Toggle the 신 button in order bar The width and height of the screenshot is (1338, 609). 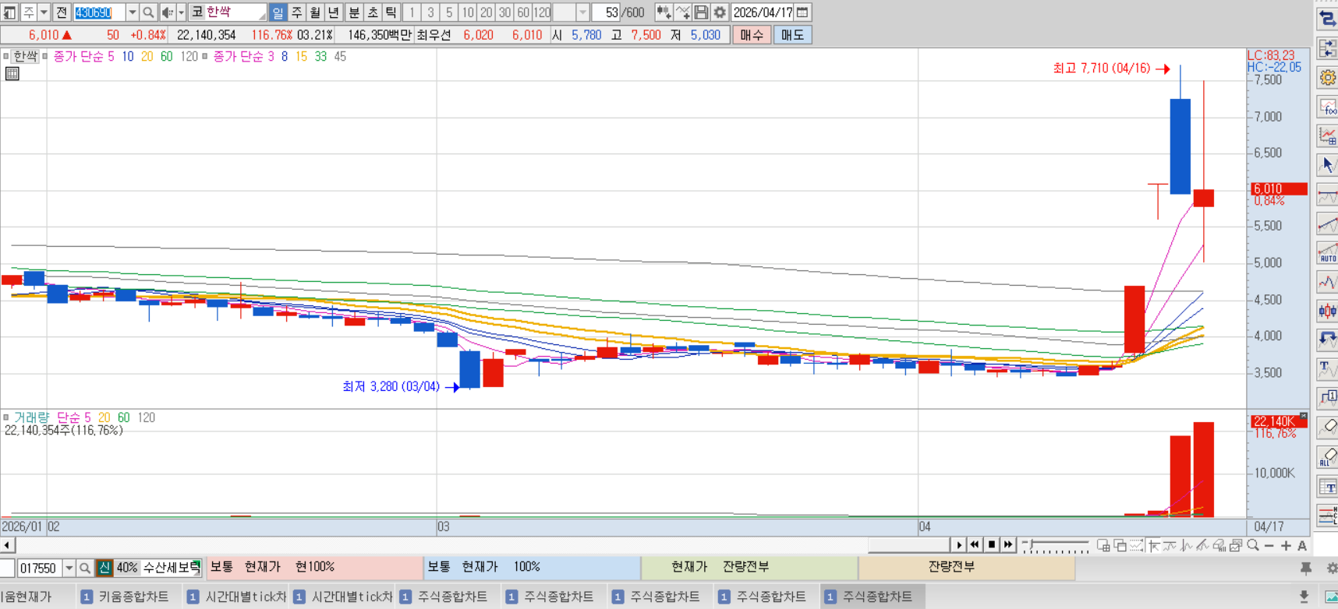[104, 568]
